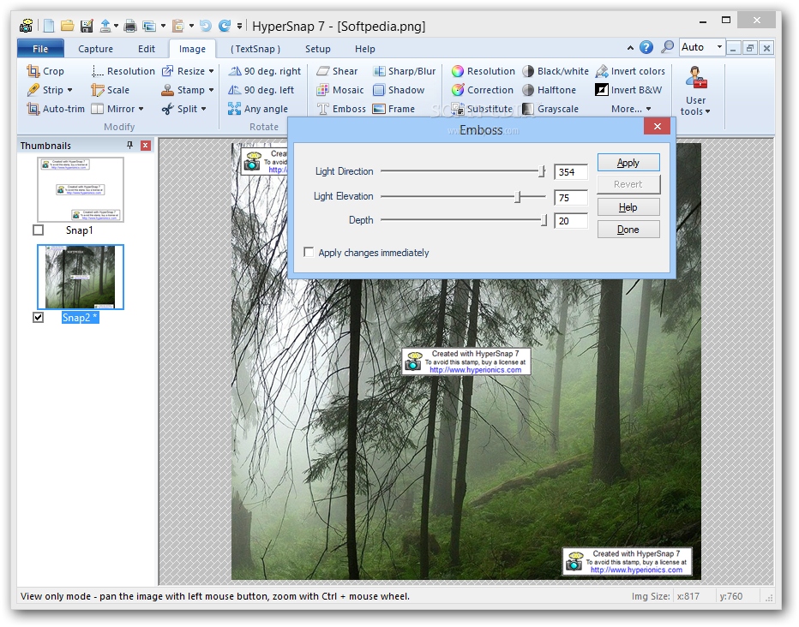This screenshot has height=627, width=799.
Task: Click the magnifier zoom icon
Action: click(667, 47)
